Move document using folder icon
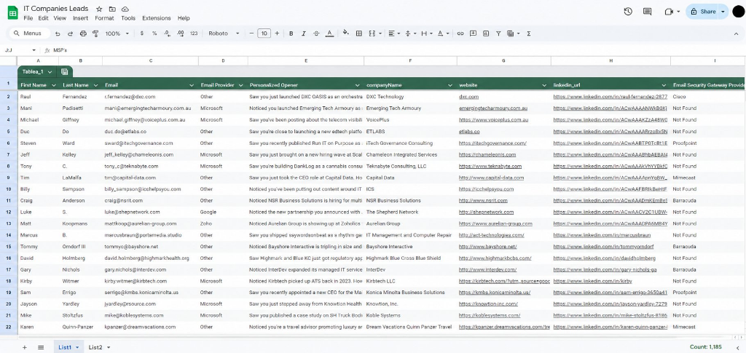Image resolution: width=746 pixels, height=353 pixels. click(112, 9)
